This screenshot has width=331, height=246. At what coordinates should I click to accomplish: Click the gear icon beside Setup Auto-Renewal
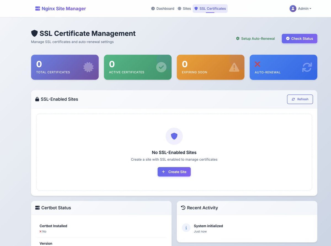click(238, 39)
